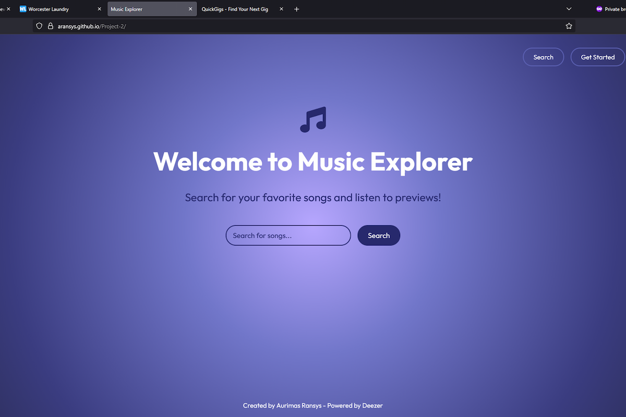The width and height of the screenshot is (626, 417).
Task: Open a new browser tab with the plus icon
Action: coord(296,9)
